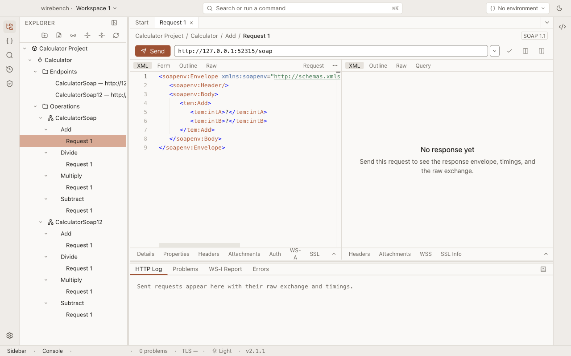Switch to side-by-side split layout icon

pyautogui.click(x=525, y=51)
